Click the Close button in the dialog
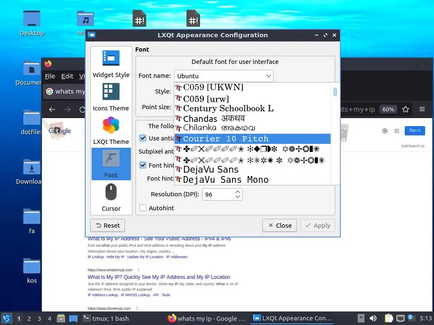Screen dimensions: 434x325 [x=280, y=226]
